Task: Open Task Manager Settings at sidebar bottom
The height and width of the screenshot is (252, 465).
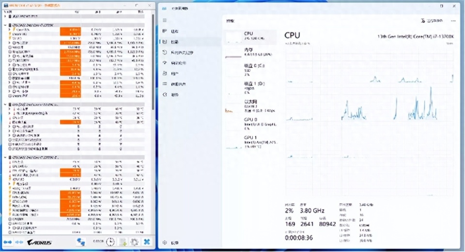Action: pos(190,242)
